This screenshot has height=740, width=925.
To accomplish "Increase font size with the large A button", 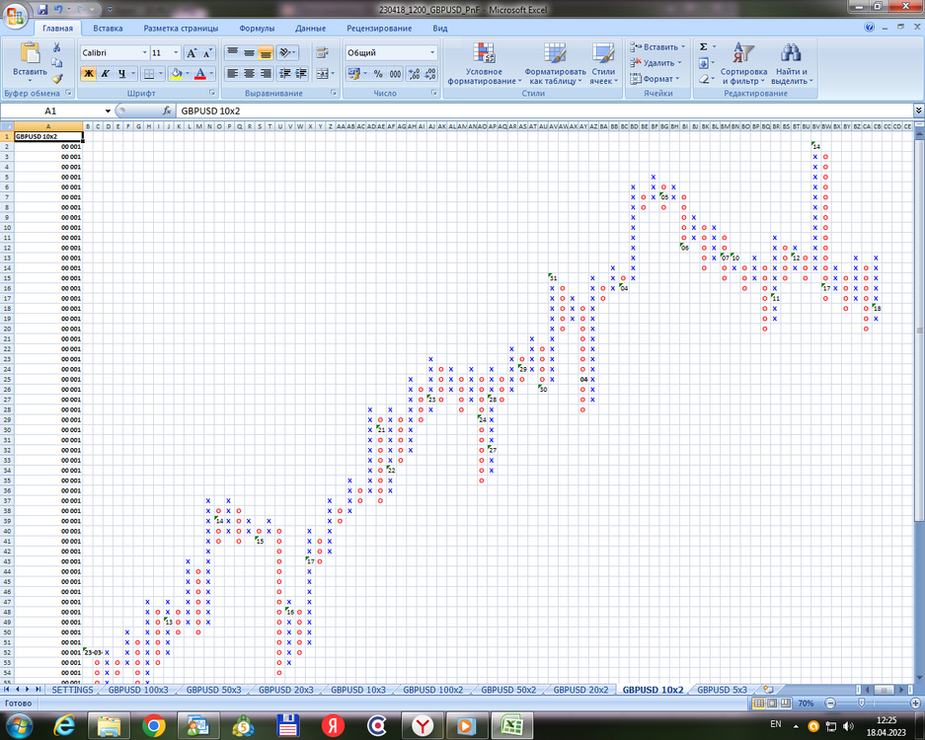I will pyautogui.click(x=192, y=53).
